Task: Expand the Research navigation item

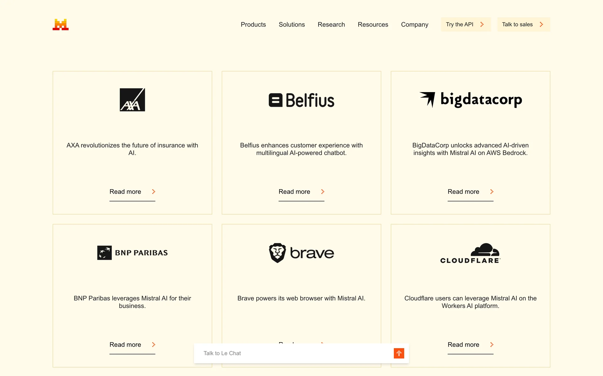Action: click(331, 24)
